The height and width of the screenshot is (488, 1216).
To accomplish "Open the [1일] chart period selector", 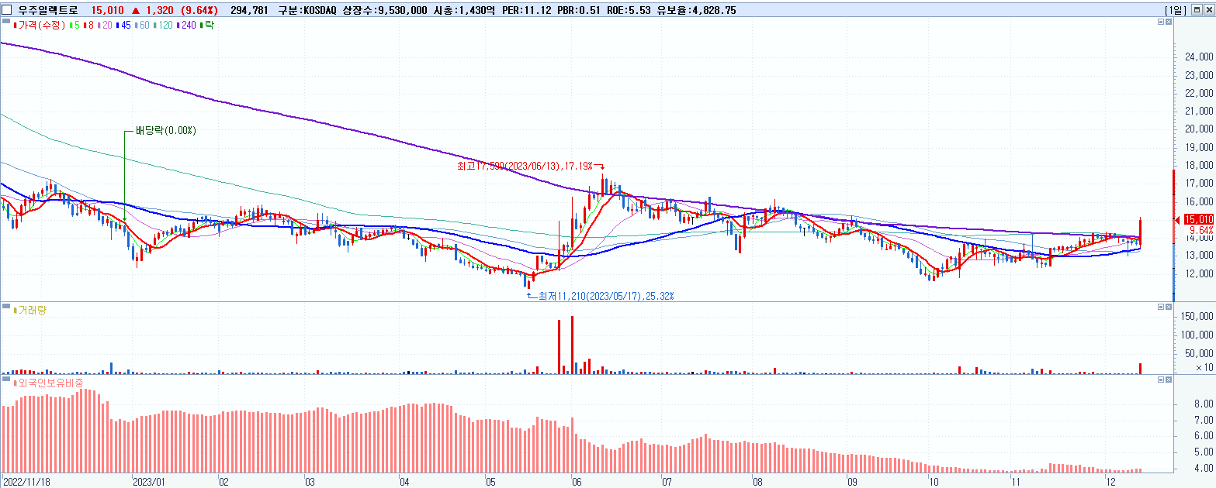I will 1176,10.
